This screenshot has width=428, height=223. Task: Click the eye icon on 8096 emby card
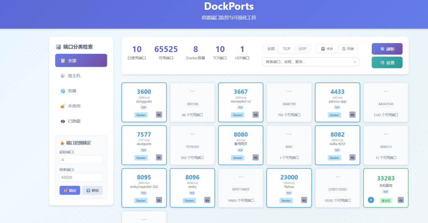[207, 200]
